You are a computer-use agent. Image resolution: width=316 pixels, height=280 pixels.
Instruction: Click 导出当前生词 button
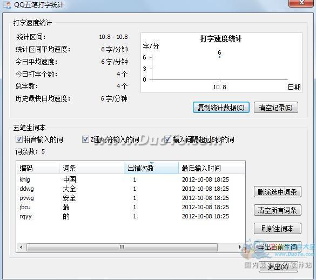(x=277, y=247)
